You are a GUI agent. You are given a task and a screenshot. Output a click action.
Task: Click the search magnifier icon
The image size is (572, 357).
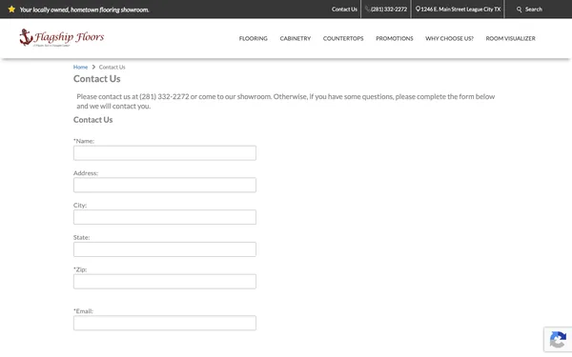click(x=520, y=10)
